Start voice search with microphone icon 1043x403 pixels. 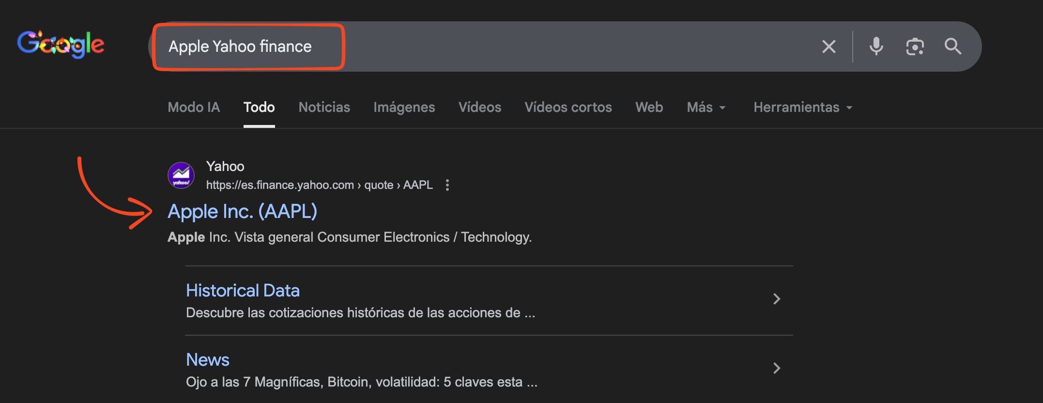[876, 46]
